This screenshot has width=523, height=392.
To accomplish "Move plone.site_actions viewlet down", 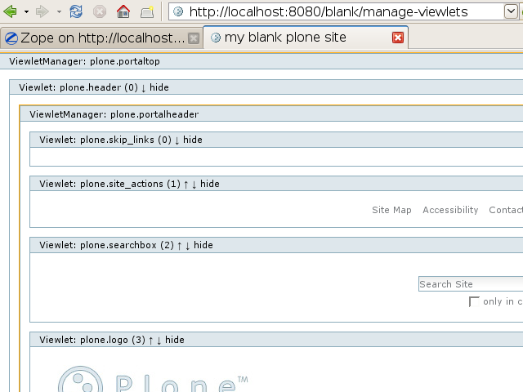I will pos(194,185).
